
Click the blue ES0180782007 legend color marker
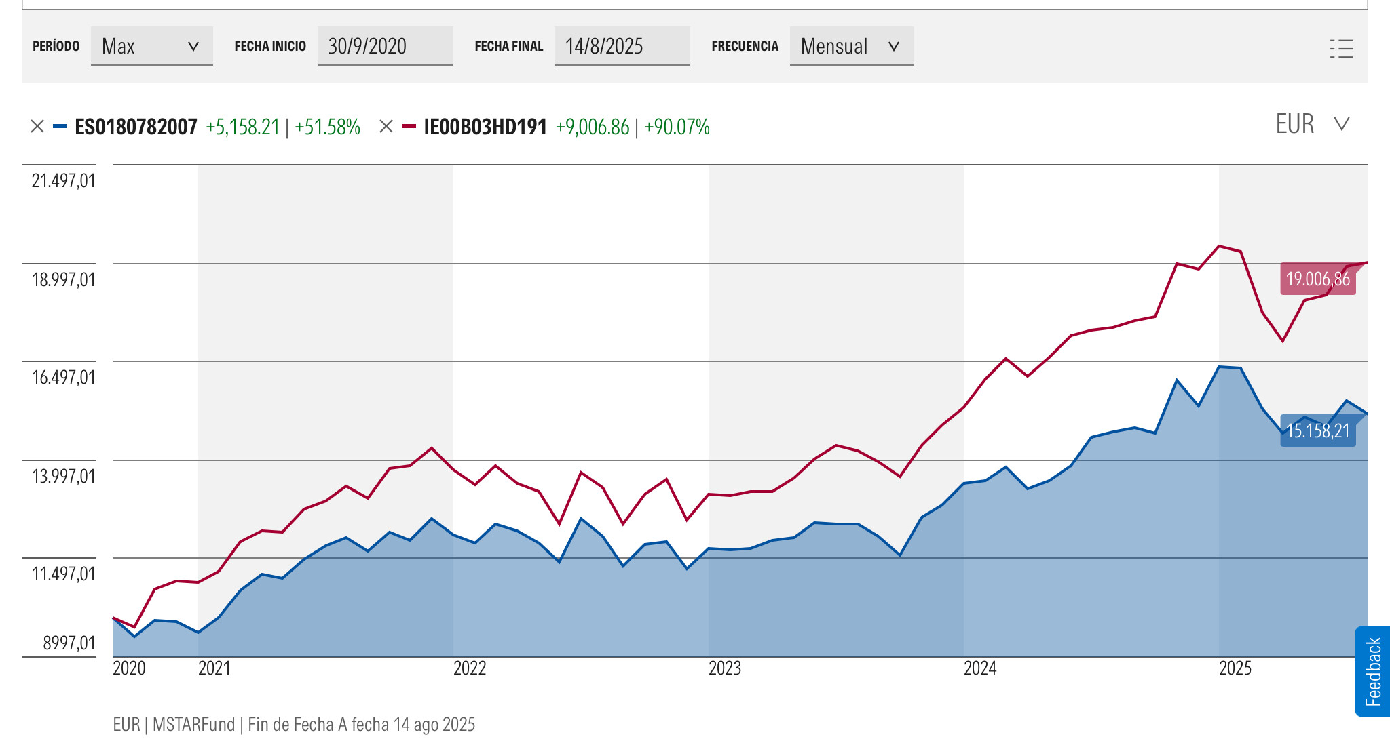(60, 127)
